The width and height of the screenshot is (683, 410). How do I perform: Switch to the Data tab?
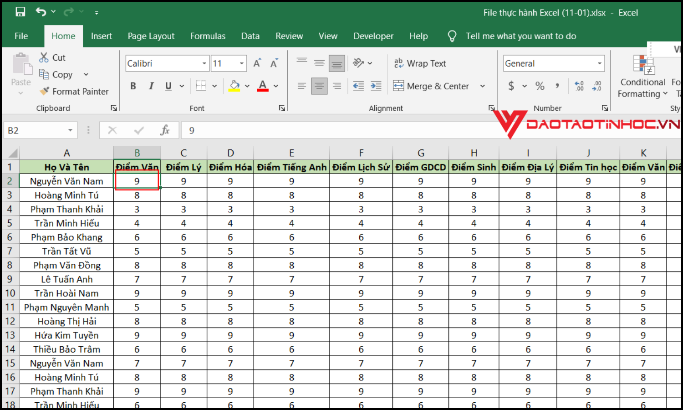[x=250, y=36]
